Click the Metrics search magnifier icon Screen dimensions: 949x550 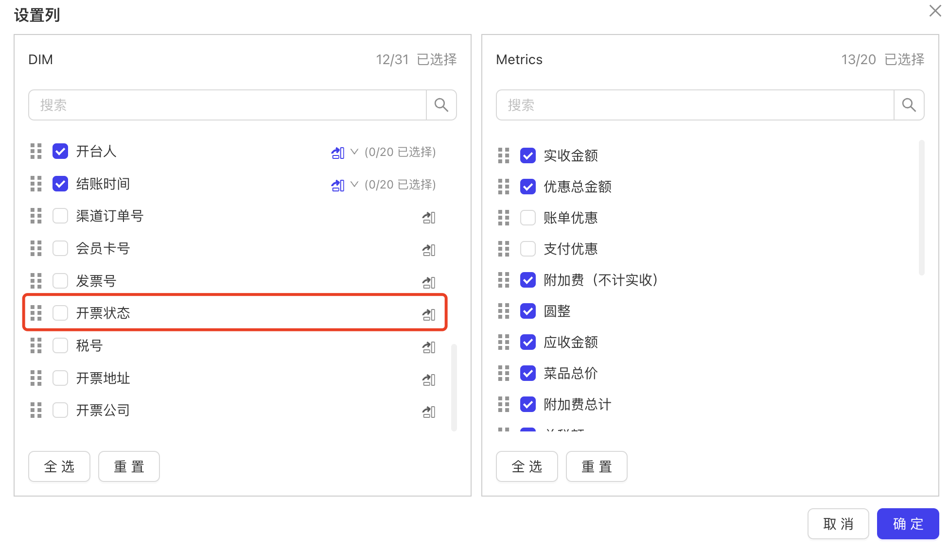pyautogui.click(x=909, y=105)
